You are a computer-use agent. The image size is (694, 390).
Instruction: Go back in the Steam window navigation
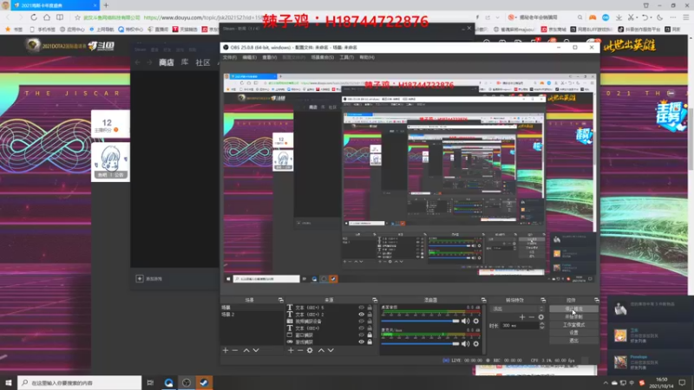[x=138, y=62]
